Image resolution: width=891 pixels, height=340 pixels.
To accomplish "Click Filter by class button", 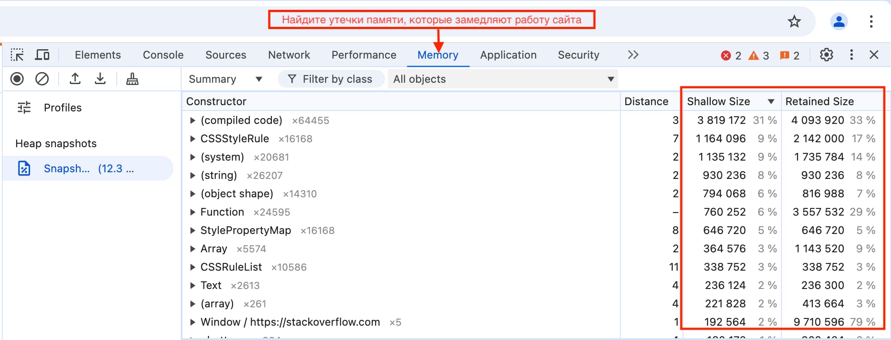I will coord(331,79).
